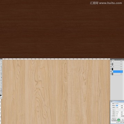The height and width of the screenshot is (124, 124).
Task: Open the unit dropdown beside document width field
Action: [122, 112]
